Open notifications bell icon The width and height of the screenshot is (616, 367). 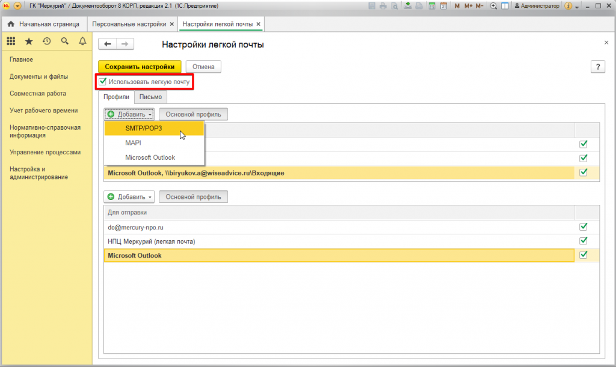click(82, 41)
